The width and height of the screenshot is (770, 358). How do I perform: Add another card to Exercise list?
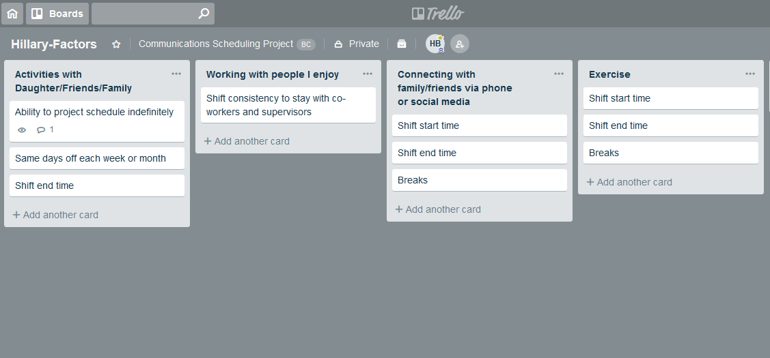(x=629, y=182)
